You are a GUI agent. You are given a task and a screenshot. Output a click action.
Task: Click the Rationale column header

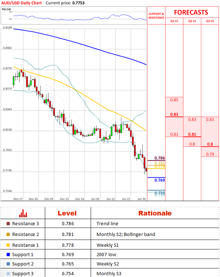155,213
